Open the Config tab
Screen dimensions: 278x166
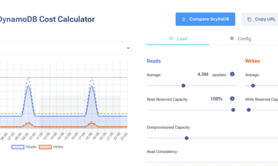(240, 39)
